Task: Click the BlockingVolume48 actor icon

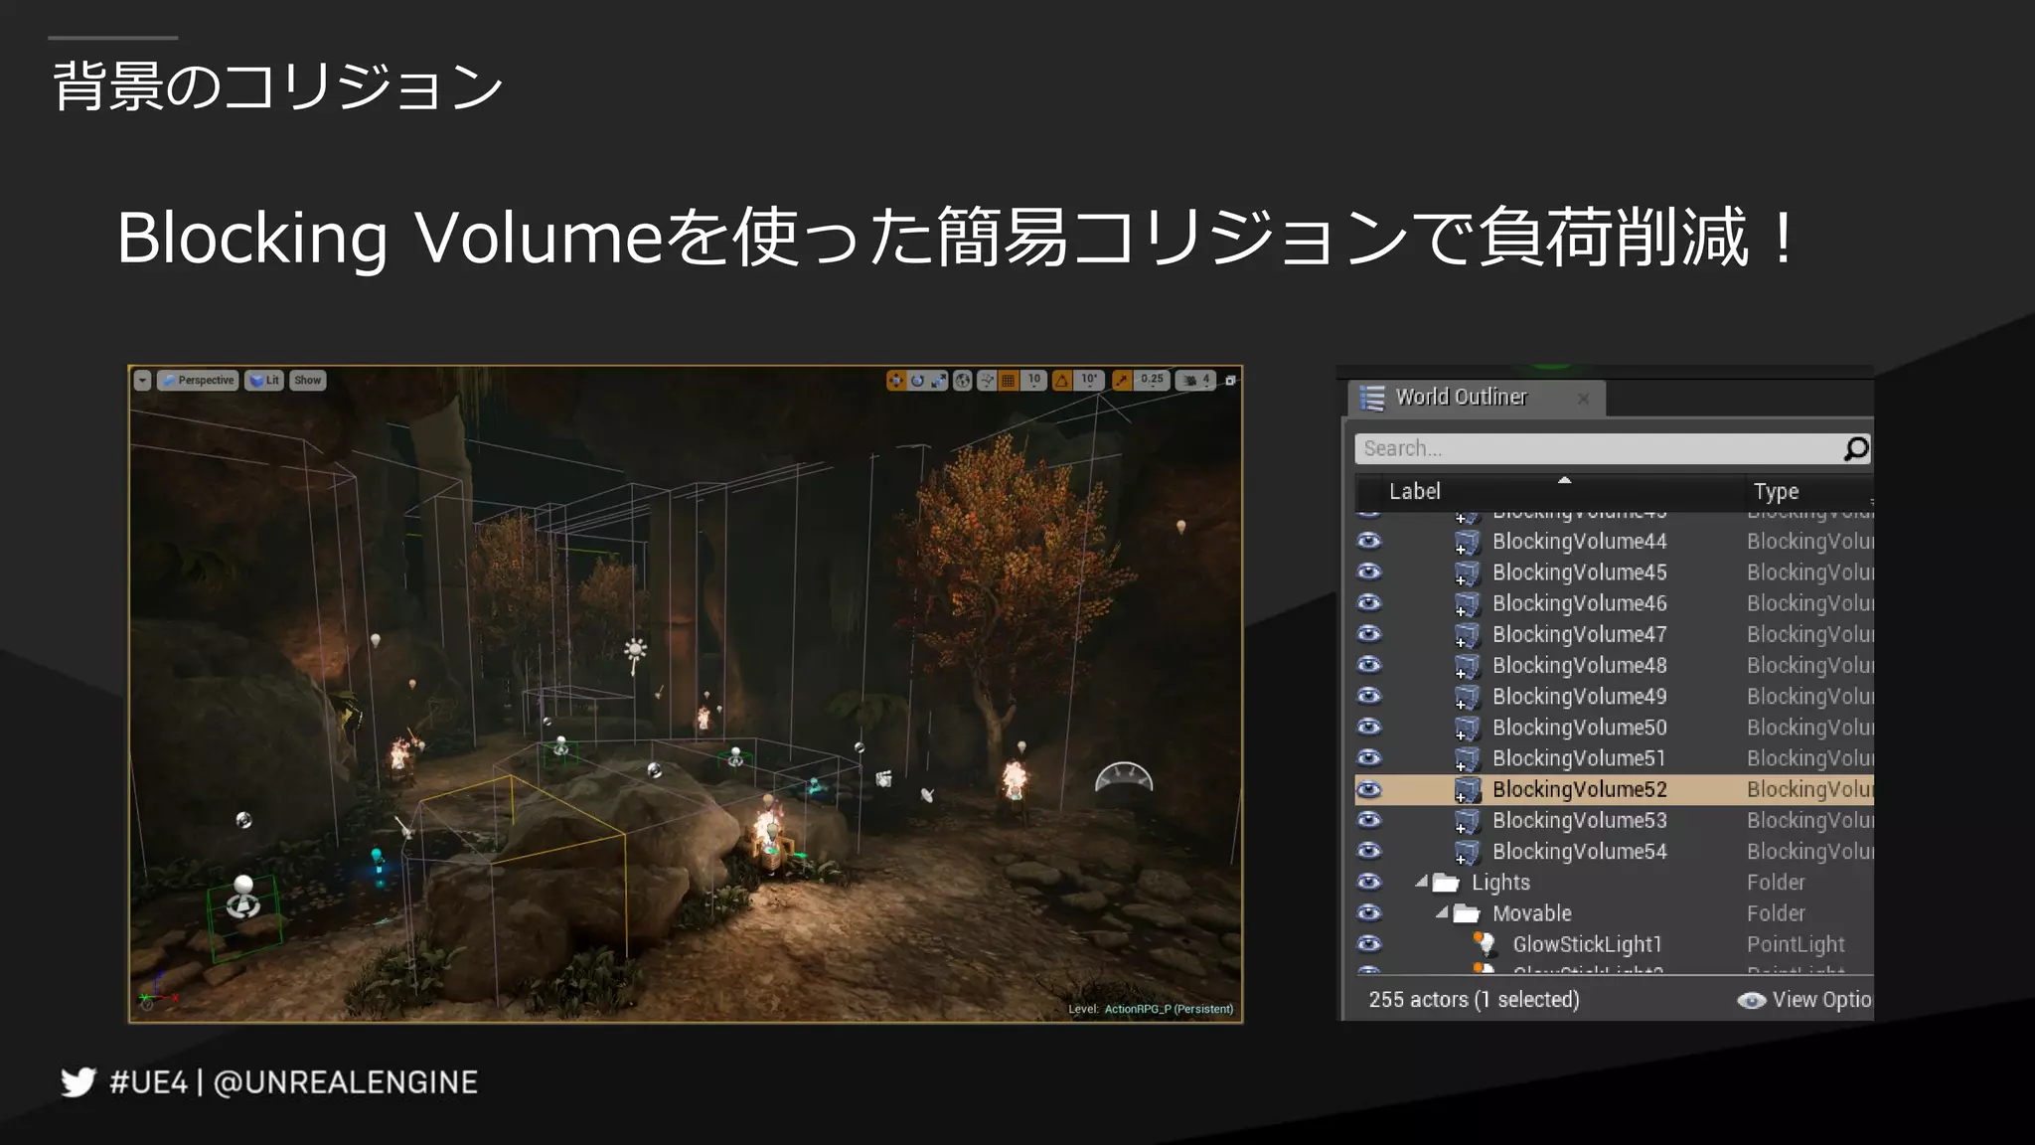Action: point(1467,666)
